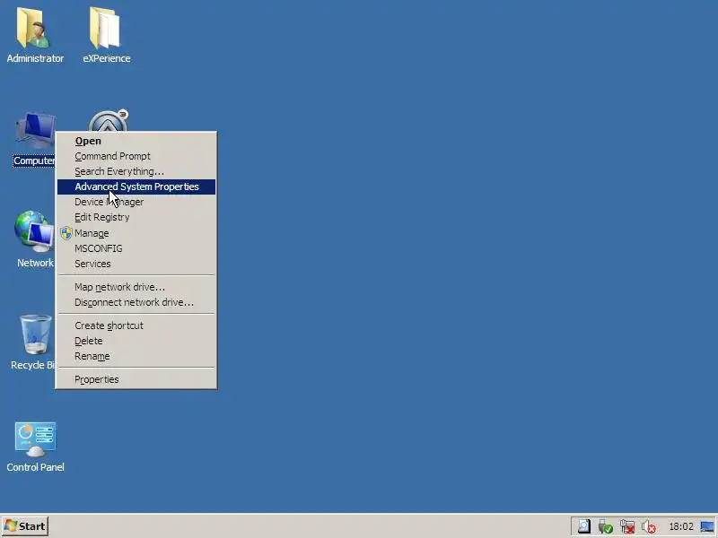Choose Delete in the context menu
The image size is (718, 538).
click(136, 341)
